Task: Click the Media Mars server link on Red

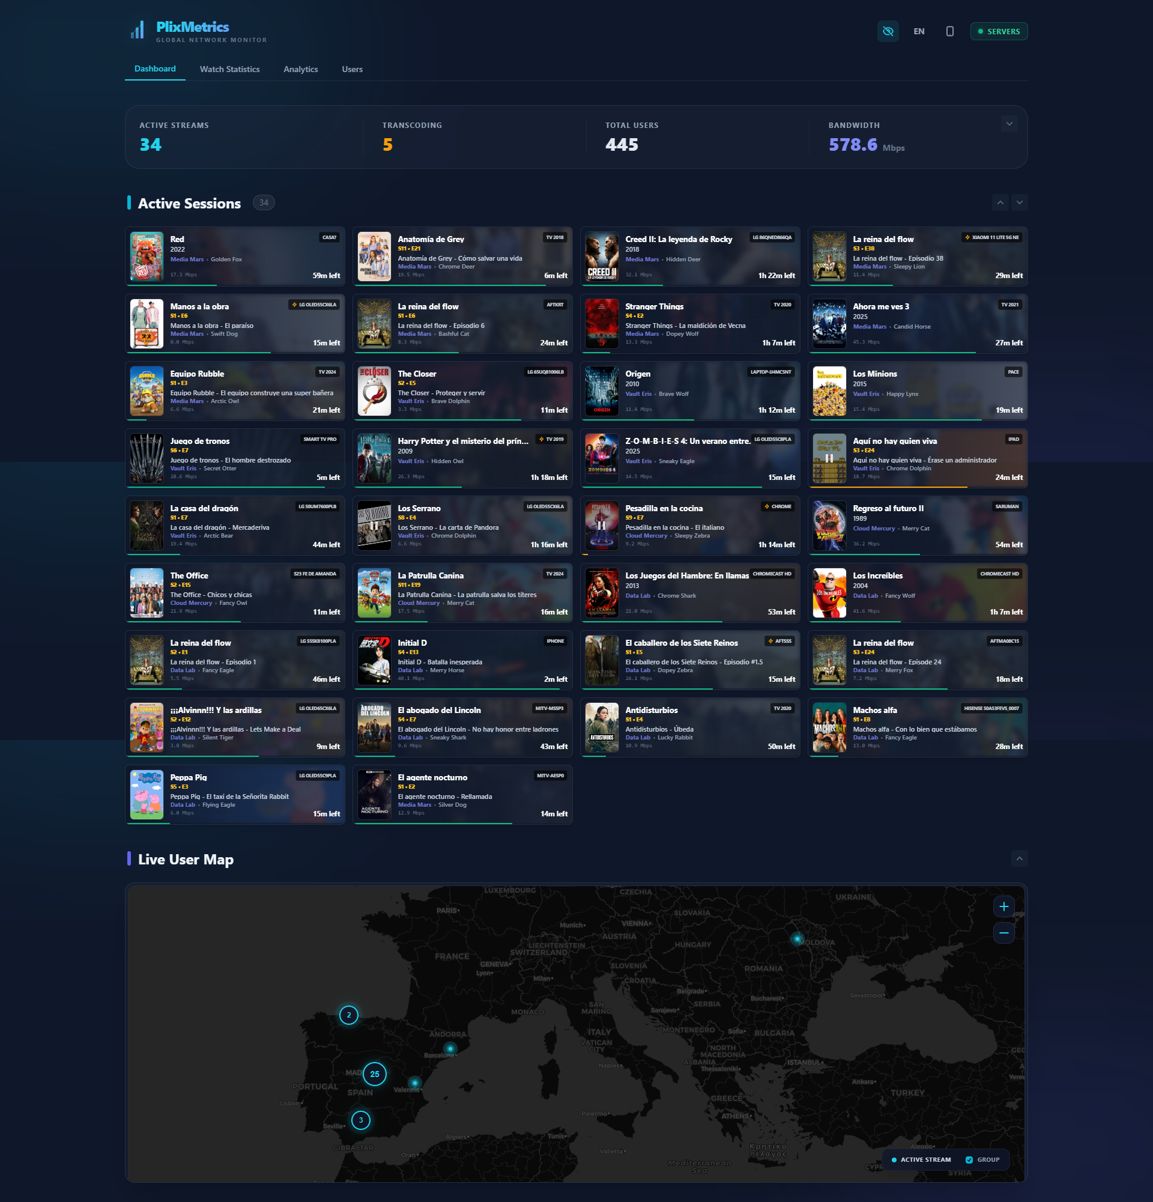Action: [x=187, y=260]
